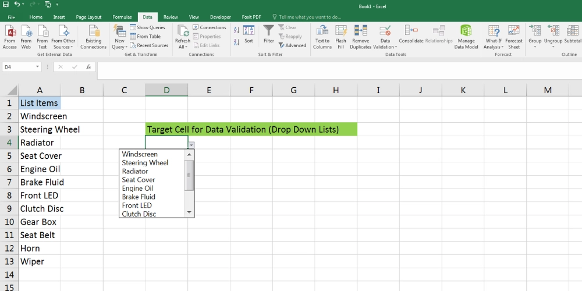Select cell A10 containing Gear Box

click(40, 222)
